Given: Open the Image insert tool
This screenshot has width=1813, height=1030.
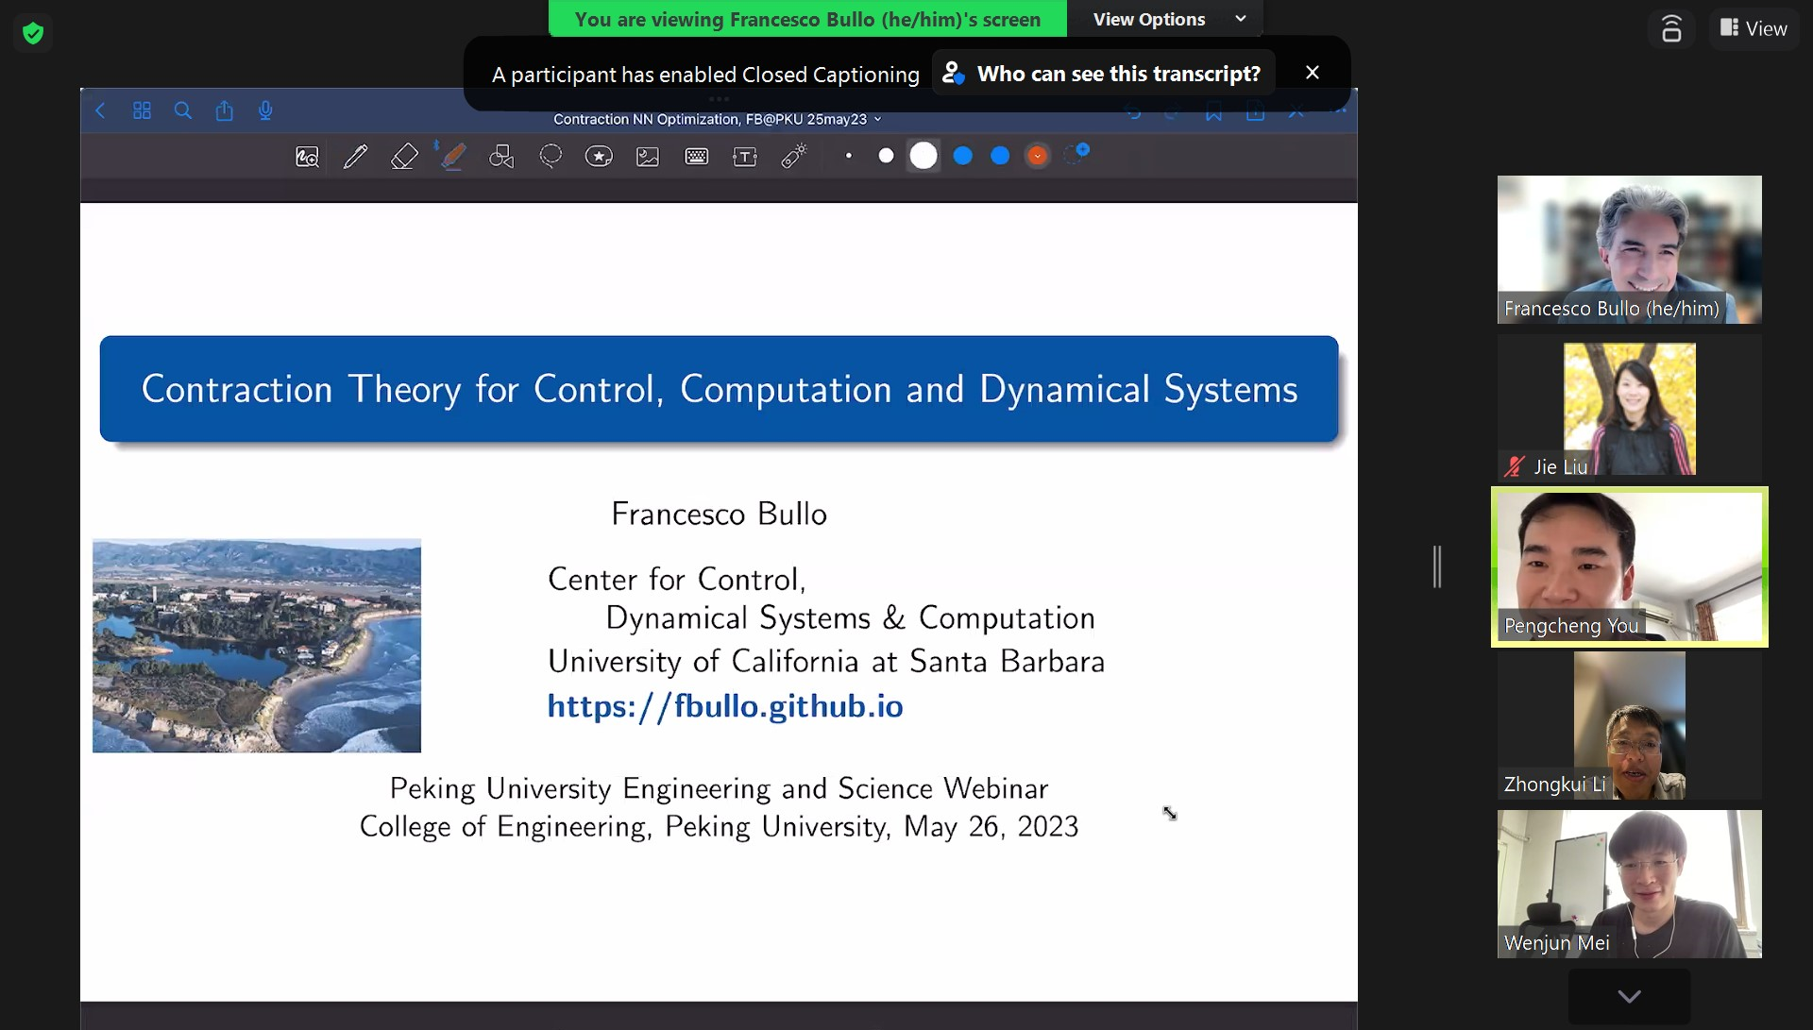Looking at the screenshot, I should click(x=648, y=157).
